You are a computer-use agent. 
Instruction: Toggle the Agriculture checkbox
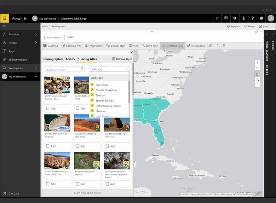tap(92, 85)
